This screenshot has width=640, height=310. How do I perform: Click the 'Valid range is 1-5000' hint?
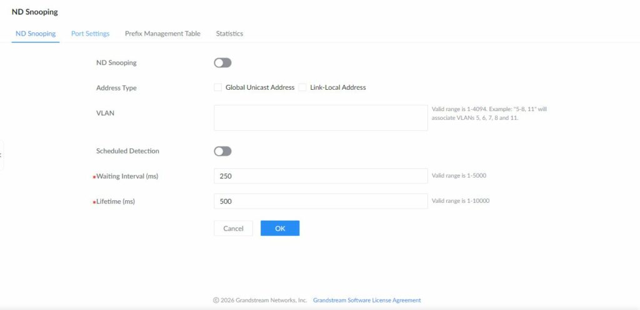pos(459,175)
